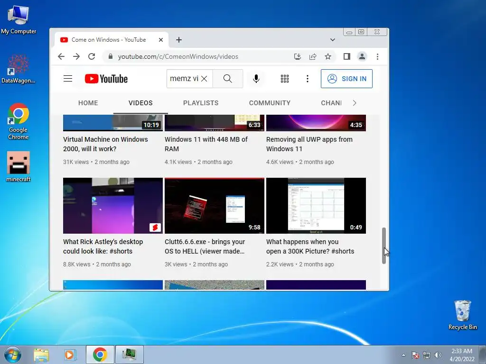Select the Recycle Bin icon
The width and height of the screenshot is (486, 364).
[462, 315]
